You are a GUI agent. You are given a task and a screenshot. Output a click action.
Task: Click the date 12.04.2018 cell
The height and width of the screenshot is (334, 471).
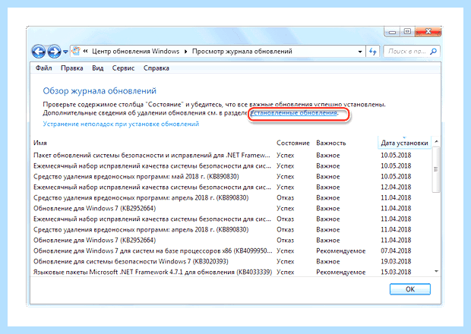(396, 187)
